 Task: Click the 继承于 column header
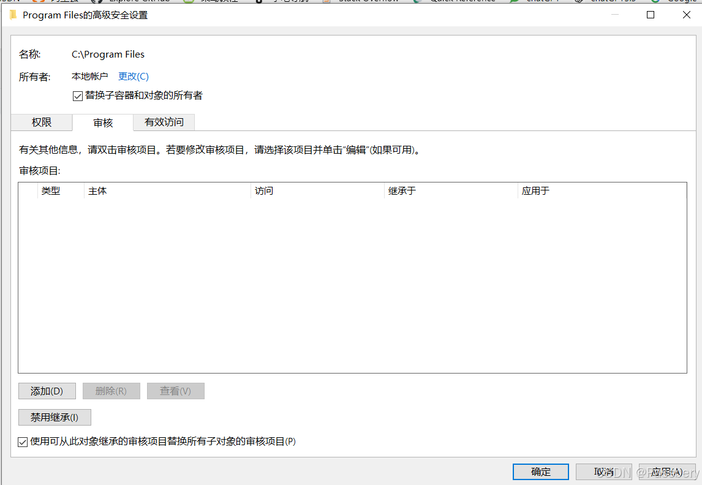(x=450, y=191)
